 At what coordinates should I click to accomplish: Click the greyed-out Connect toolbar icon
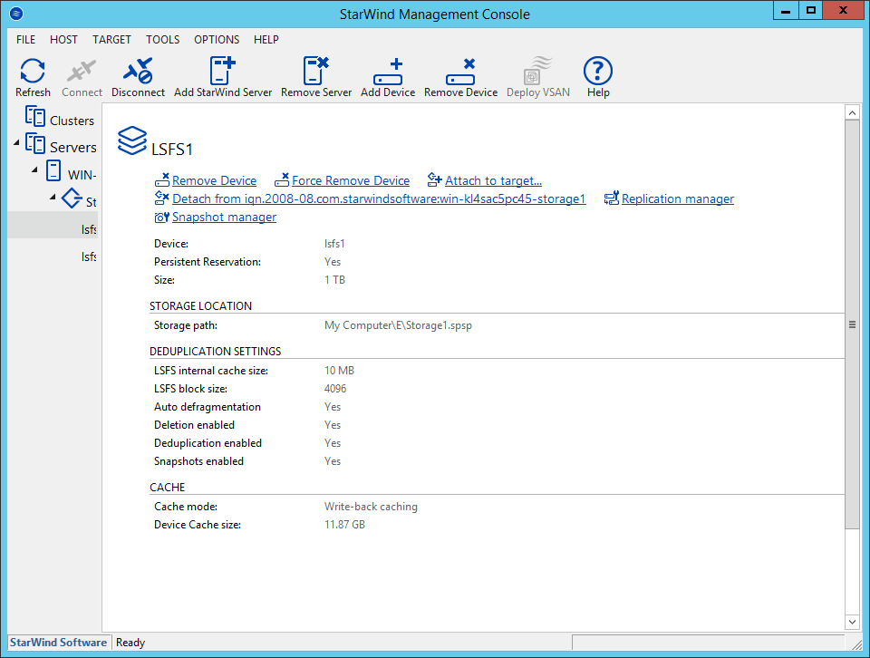click(82, 72)
